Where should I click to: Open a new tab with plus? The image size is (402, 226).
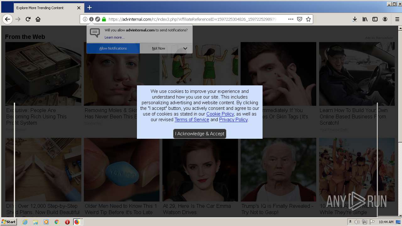click(90, 8)
